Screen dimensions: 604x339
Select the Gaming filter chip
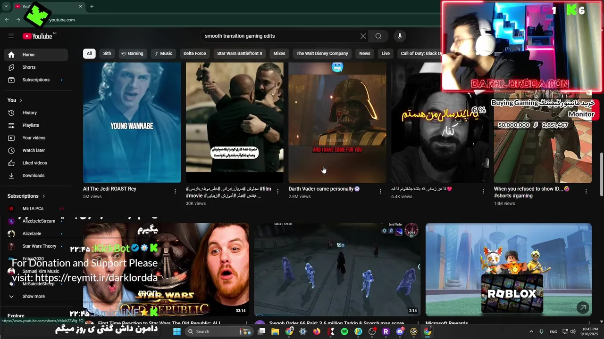132,54
